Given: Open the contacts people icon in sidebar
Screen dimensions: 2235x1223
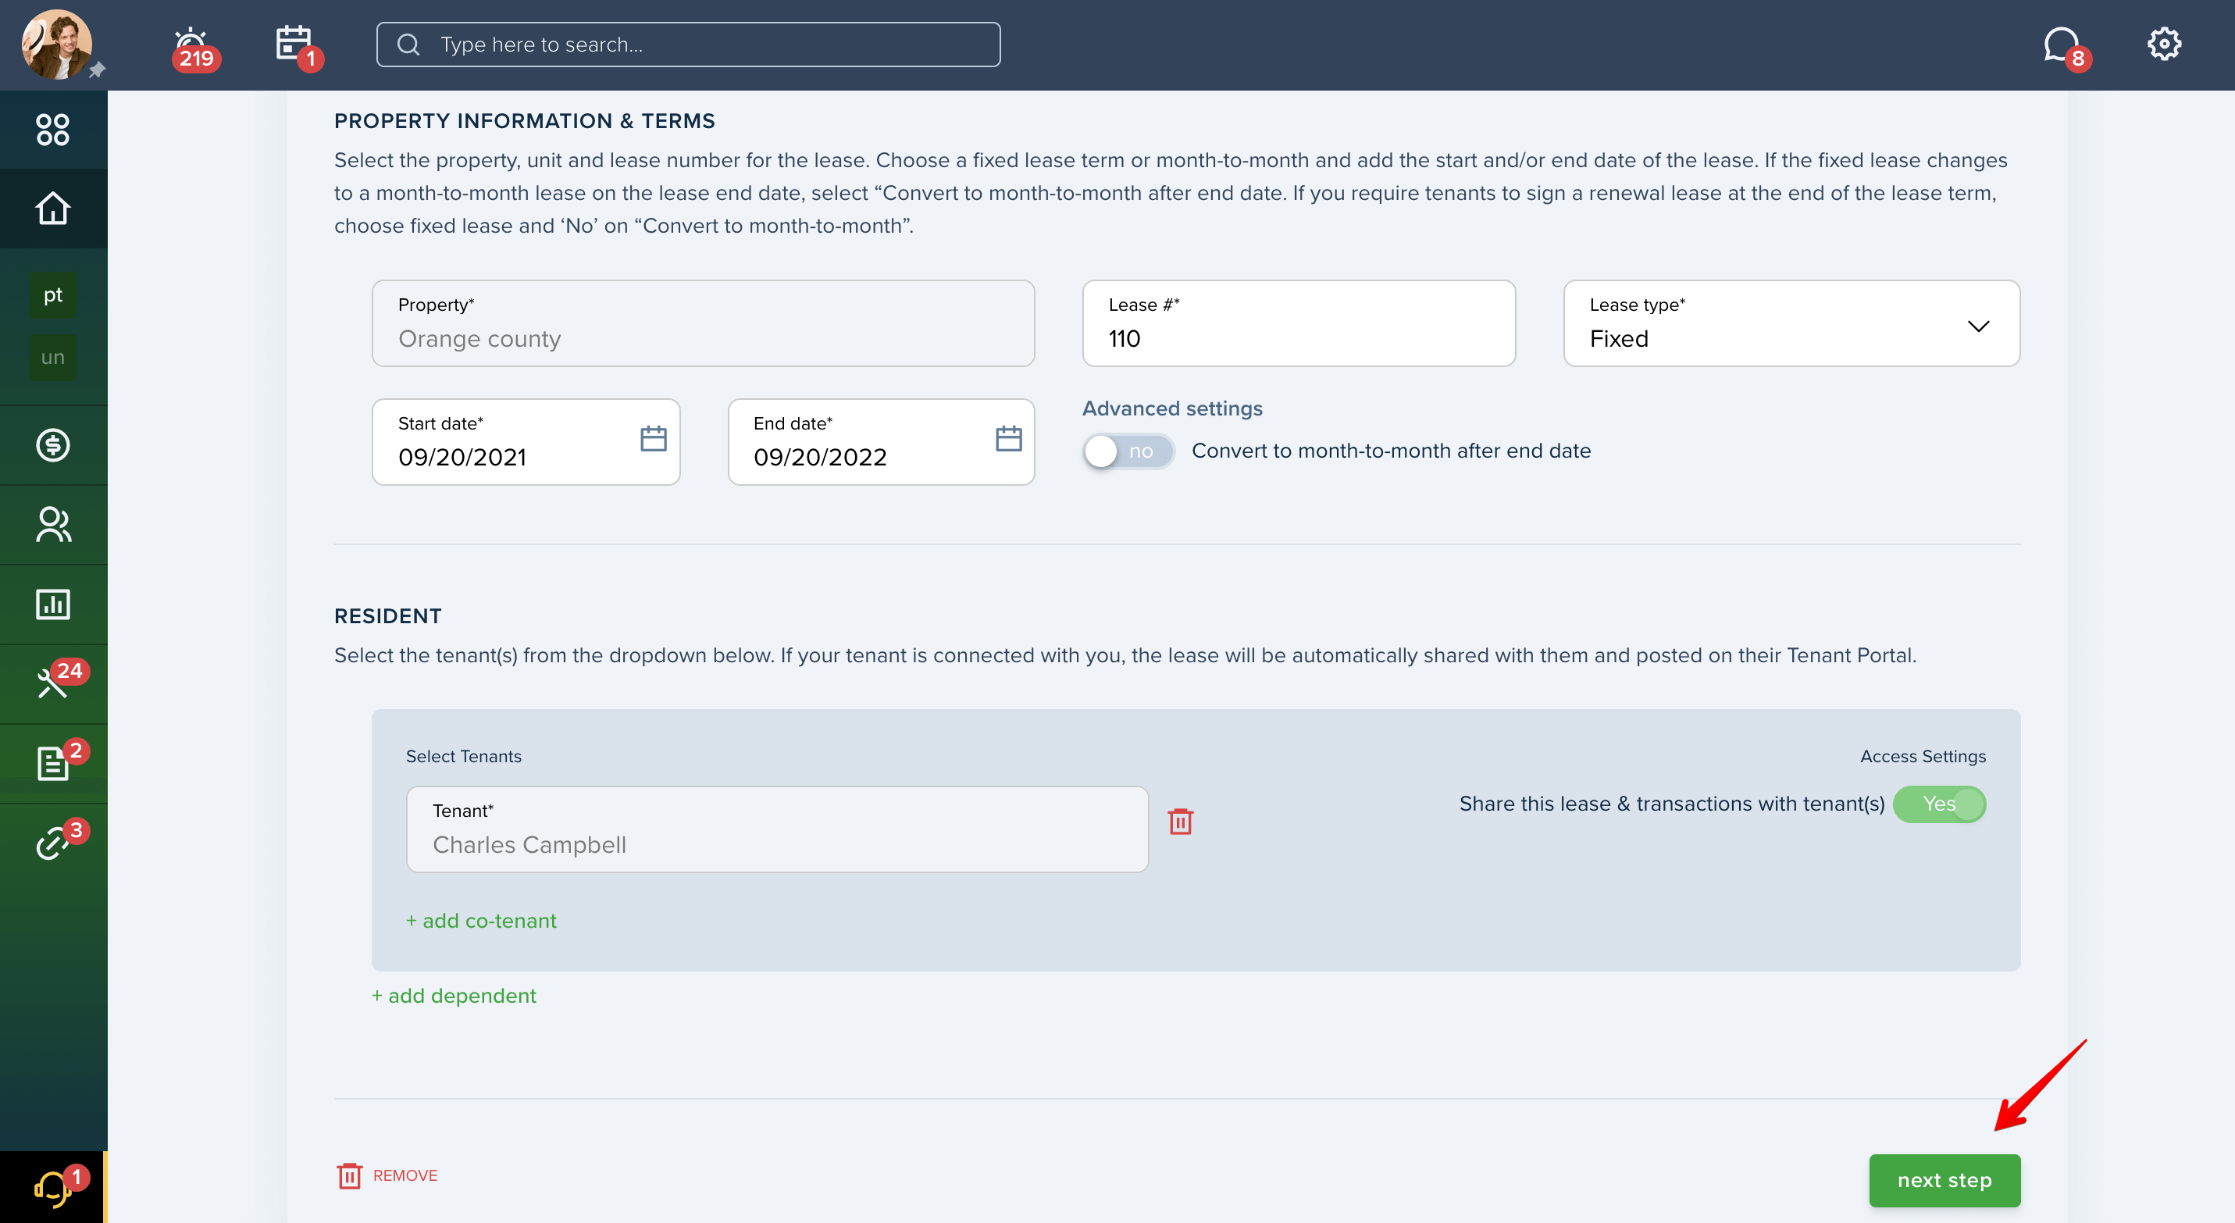Looking at the screenshot, I should coord(53,525).
